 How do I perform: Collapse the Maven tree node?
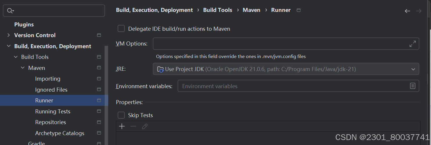22,68
